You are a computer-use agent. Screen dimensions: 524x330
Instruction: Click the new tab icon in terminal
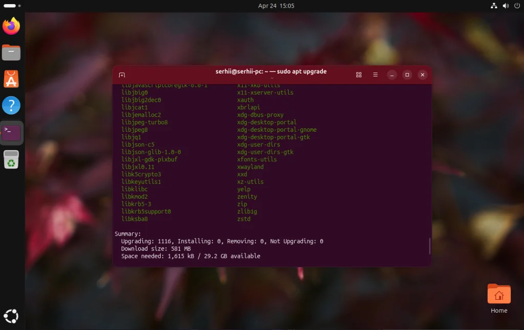pyautogui.click(x=122, y=75)
